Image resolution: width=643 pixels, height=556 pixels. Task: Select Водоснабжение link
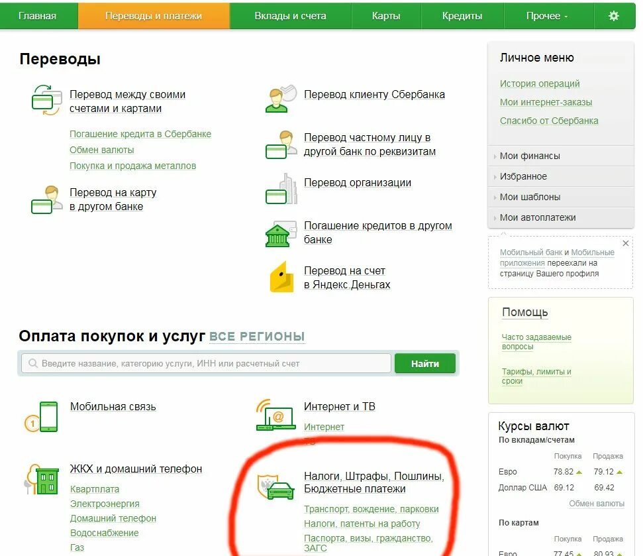104,533
